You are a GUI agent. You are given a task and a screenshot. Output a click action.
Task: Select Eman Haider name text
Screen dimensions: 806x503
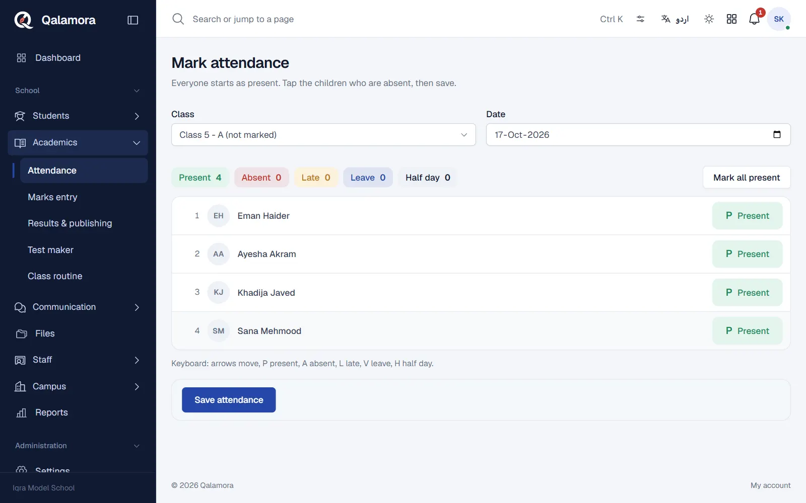click(x=263, y=216)
